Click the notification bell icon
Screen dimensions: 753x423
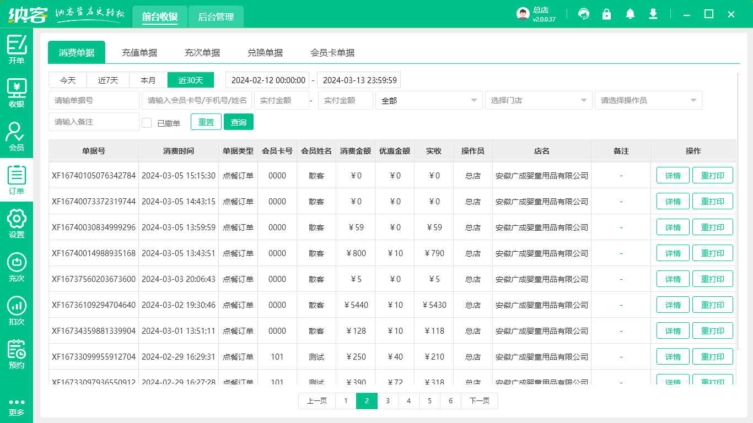click(x=630, y=14)
